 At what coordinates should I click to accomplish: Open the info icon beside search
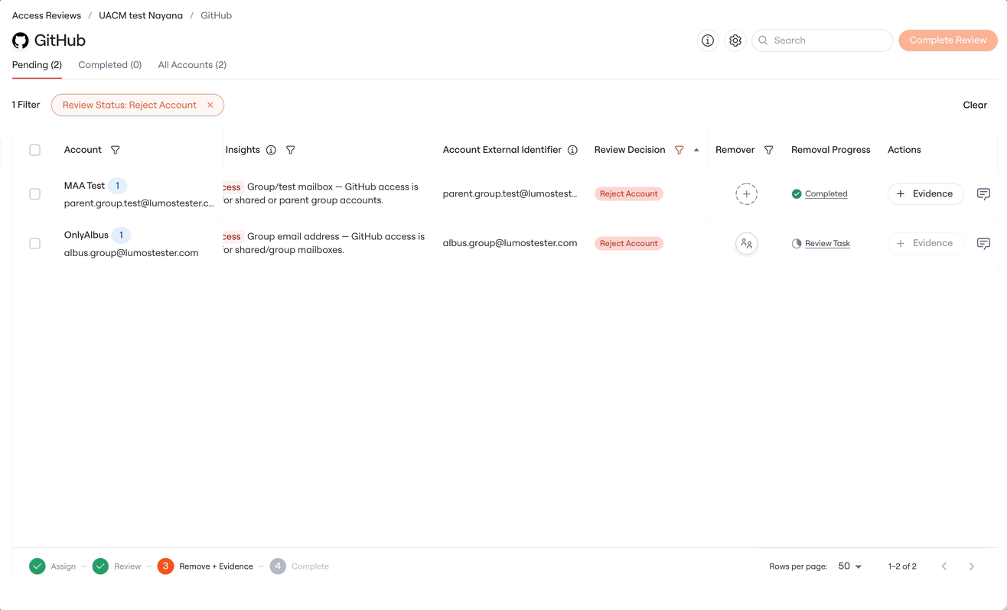click(x=708, y=41)
